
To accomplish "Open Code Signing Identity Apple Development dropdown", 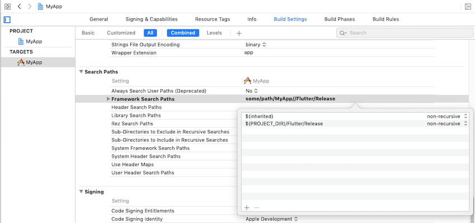I will 272,219.
